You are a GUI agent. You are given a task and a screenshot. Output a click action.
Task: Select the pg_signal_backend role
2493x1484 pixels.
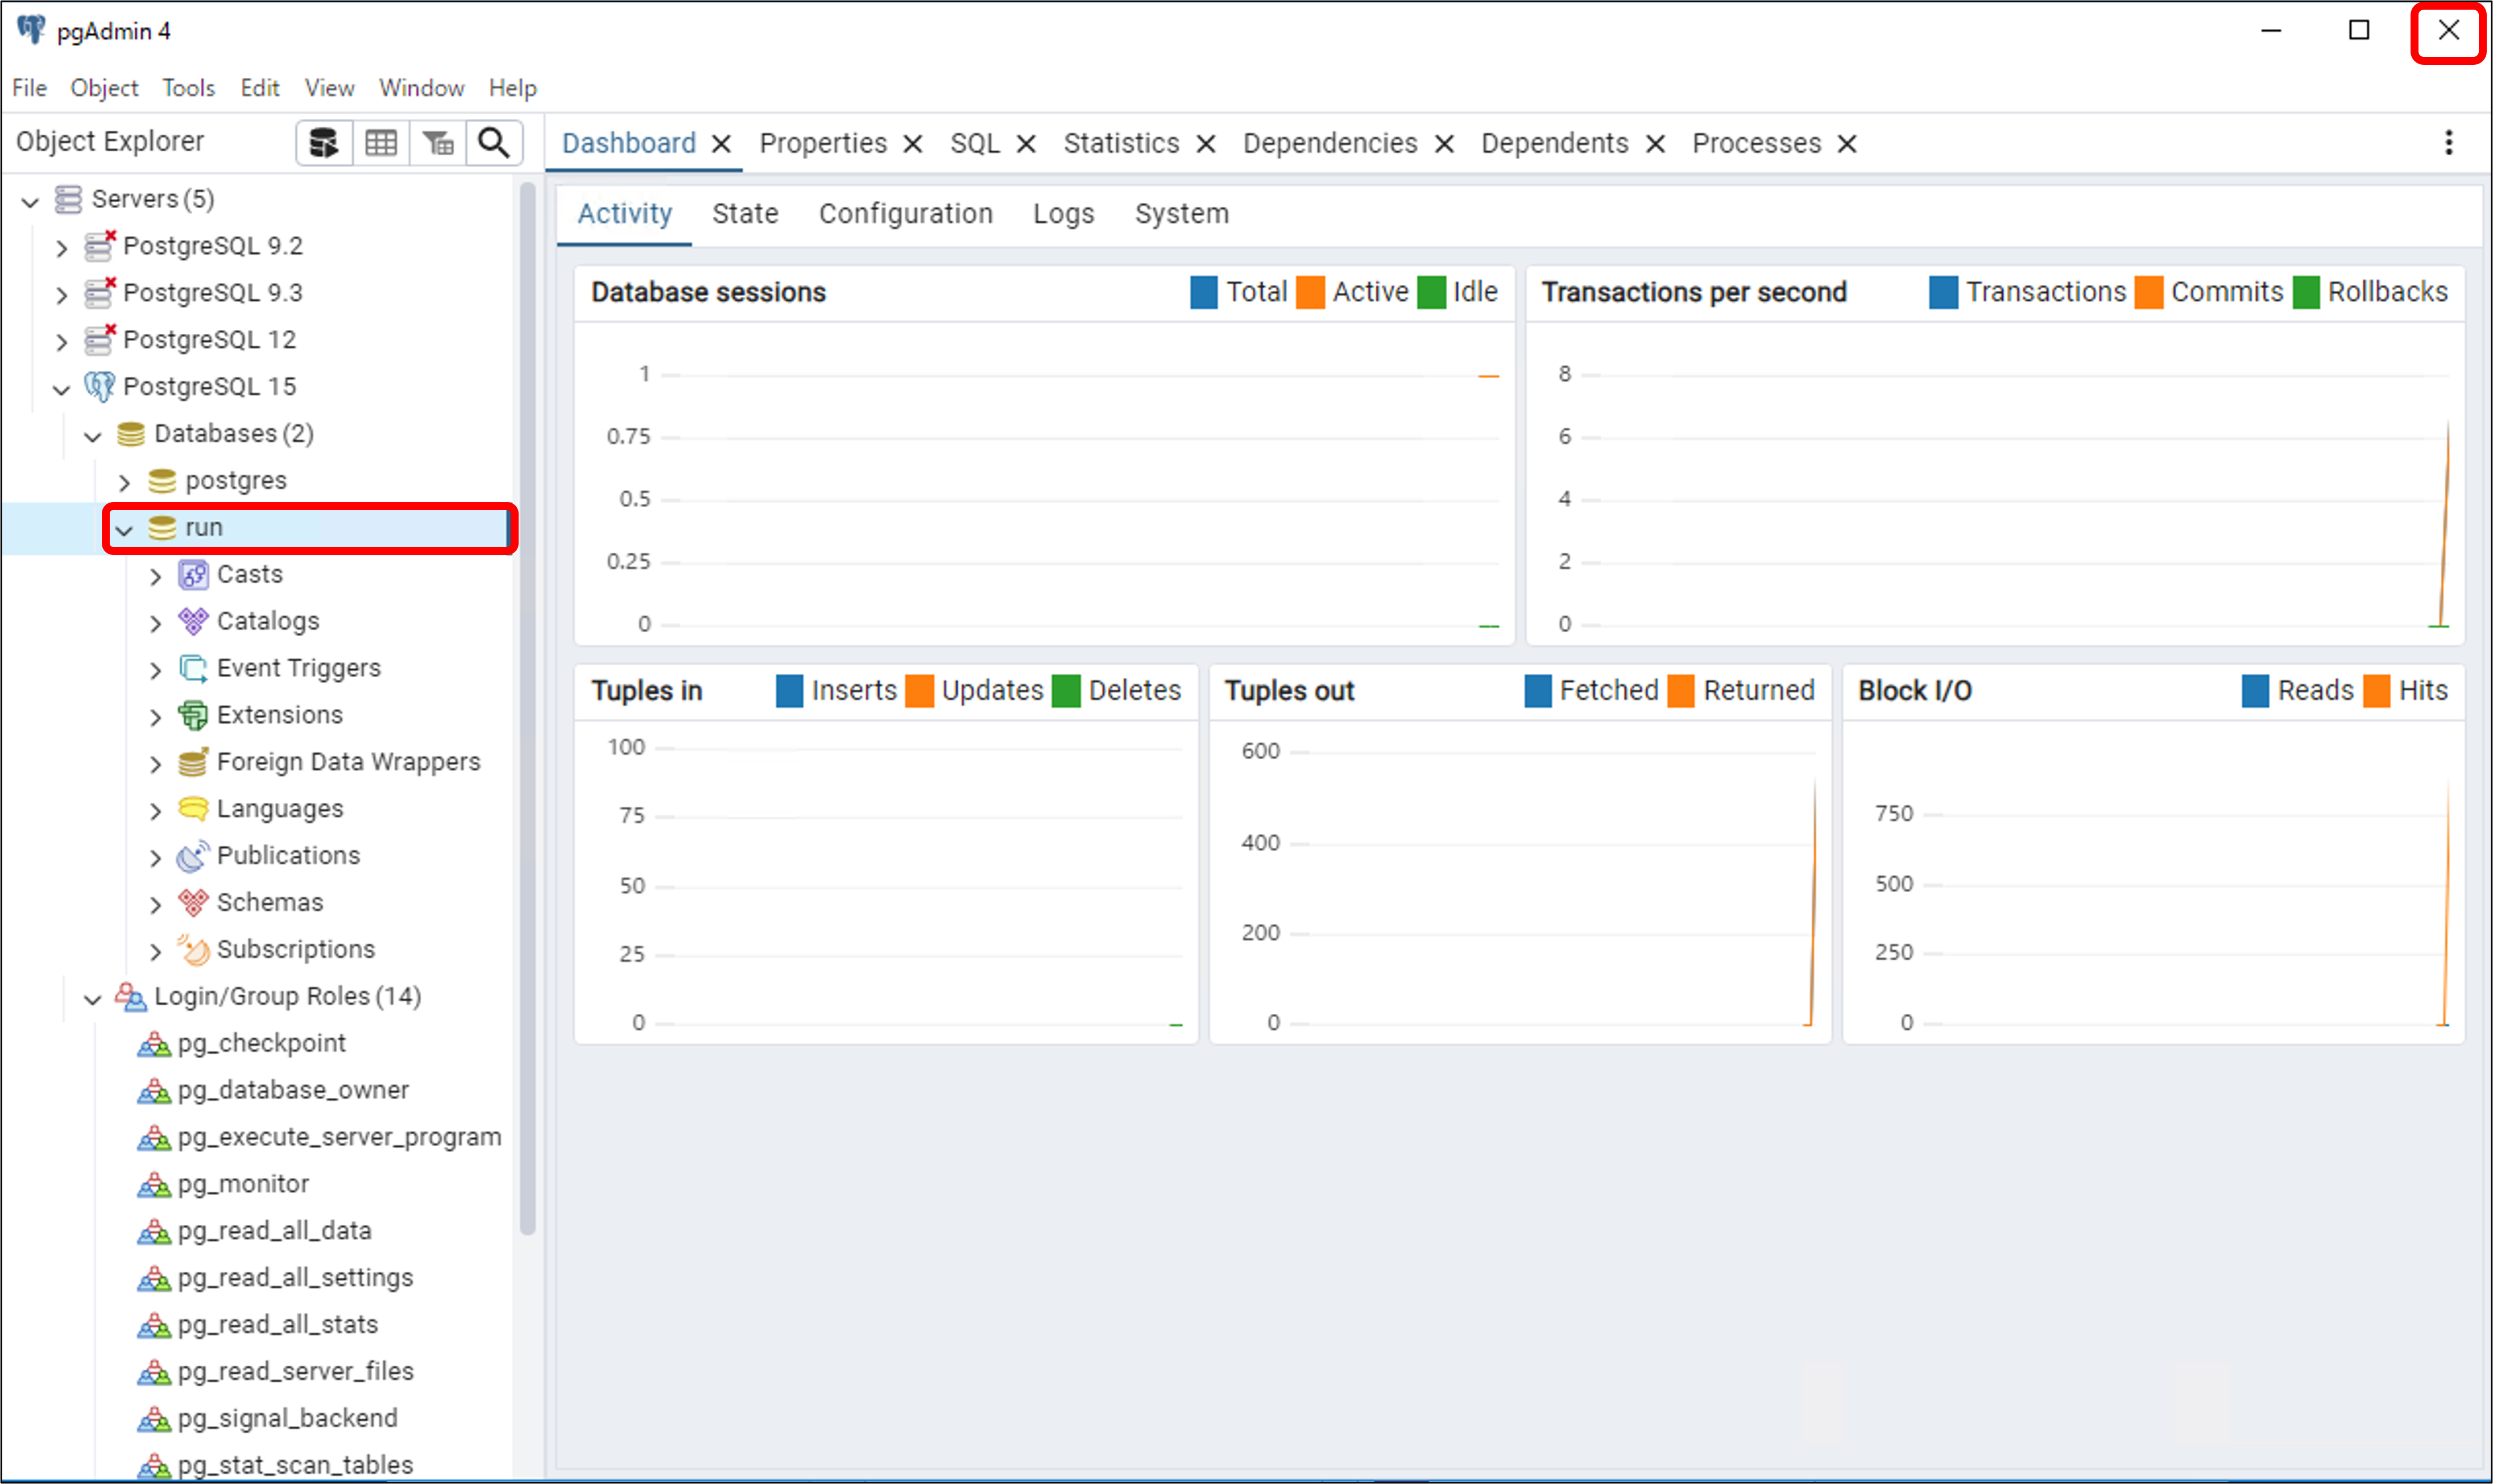point(287,1419)
